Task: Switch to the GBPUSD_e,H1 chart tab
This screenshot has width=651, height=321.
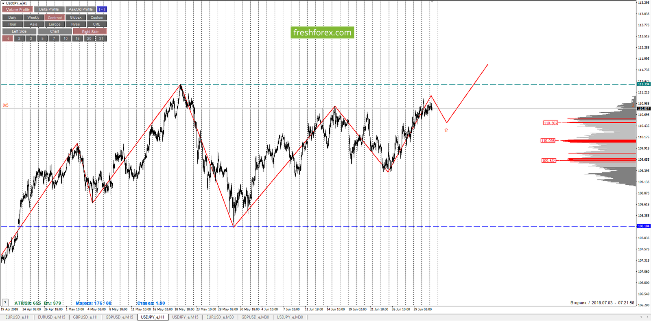Action: tap(85, 317)
